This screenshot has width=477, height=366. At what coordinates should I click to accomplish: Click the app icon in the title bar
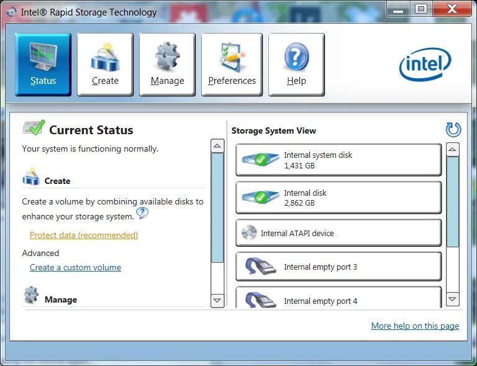12,12
